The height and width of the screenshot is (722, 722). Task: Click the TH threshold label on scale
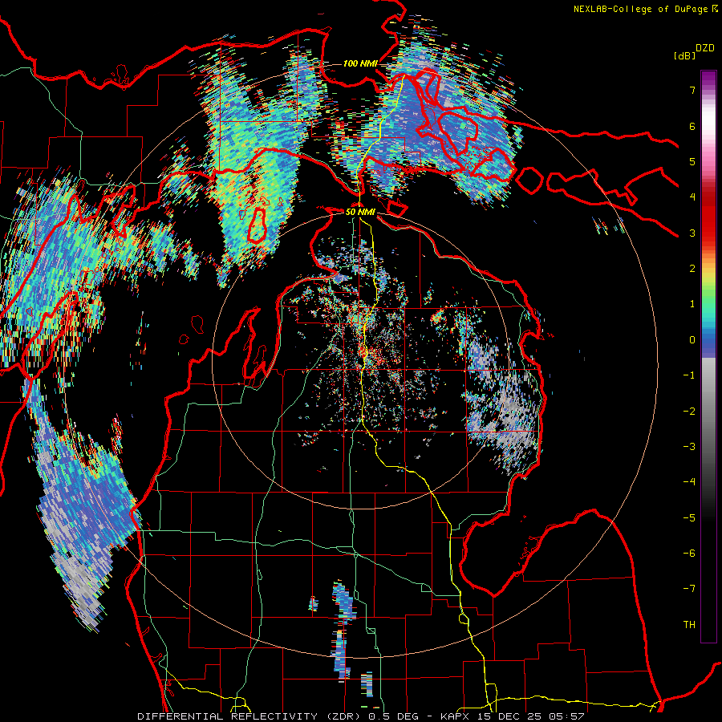pos(689,625)
